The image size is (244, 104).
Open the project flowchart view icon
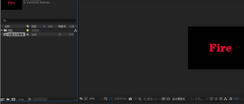75,30
